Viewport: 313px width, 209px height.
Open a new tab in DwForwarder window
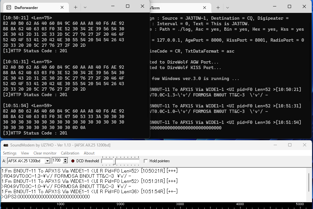pyautogui.click(x=75, y=7)
